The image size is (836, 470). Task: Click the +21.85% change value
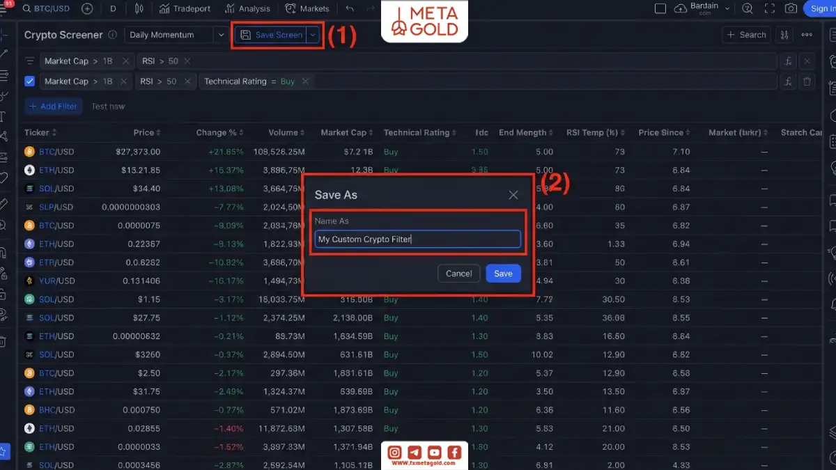(226, 151)
